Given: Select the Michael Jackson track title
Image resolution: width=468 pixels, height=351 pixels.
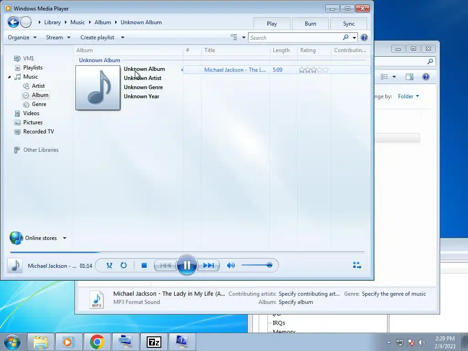Looking at the screenshot, I should tap(235, 70).
